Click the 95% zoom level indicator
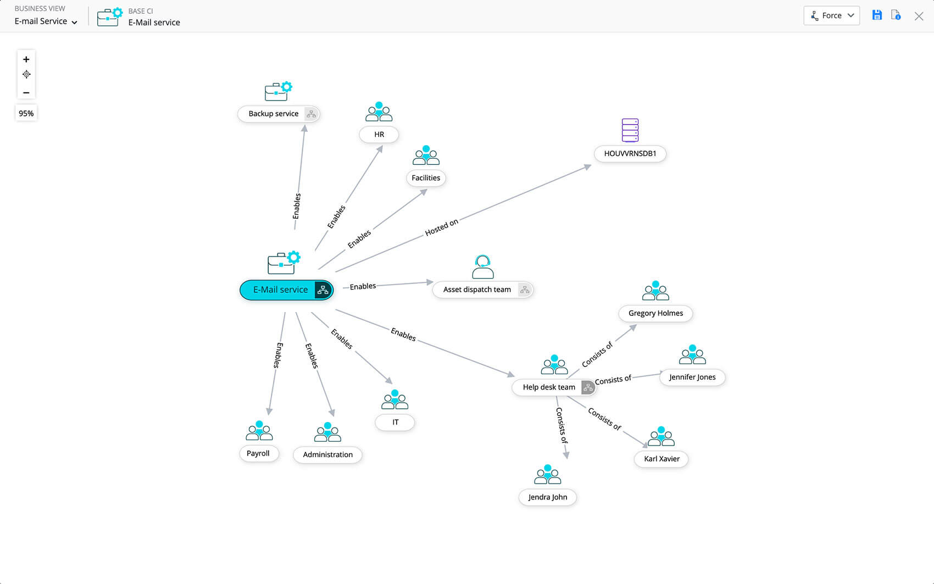The width and height of the screenshot is (934, 584). (x=26, y=113)
